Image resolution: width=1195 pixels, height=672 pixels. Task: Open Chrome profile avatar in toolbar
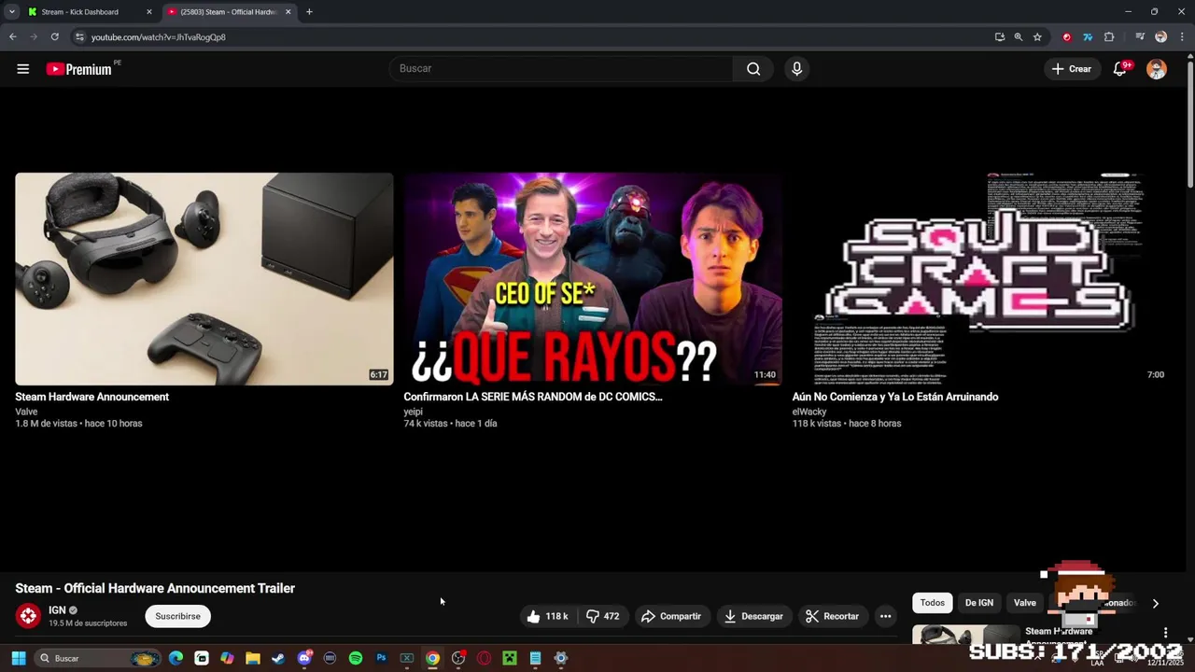coord(1160,37)
